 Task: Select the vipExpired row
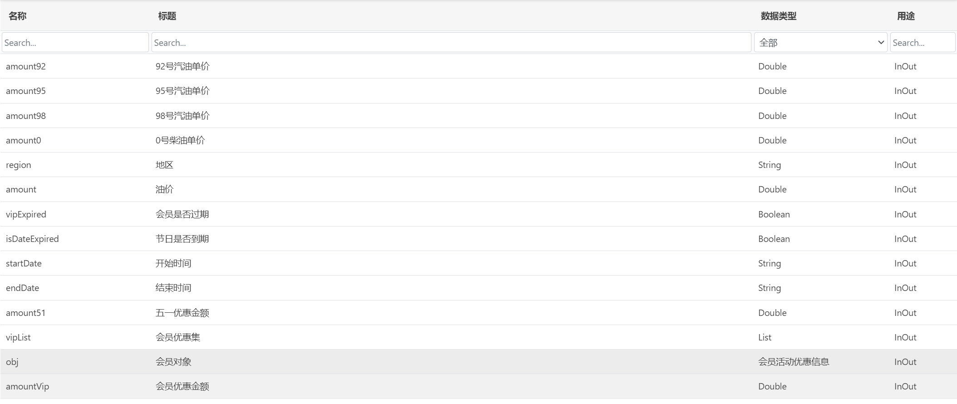pyautogui.click(x=26, y=214)
